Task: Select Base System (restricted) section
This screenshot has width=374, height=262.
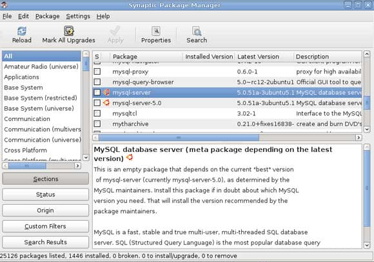Action: 41,98
